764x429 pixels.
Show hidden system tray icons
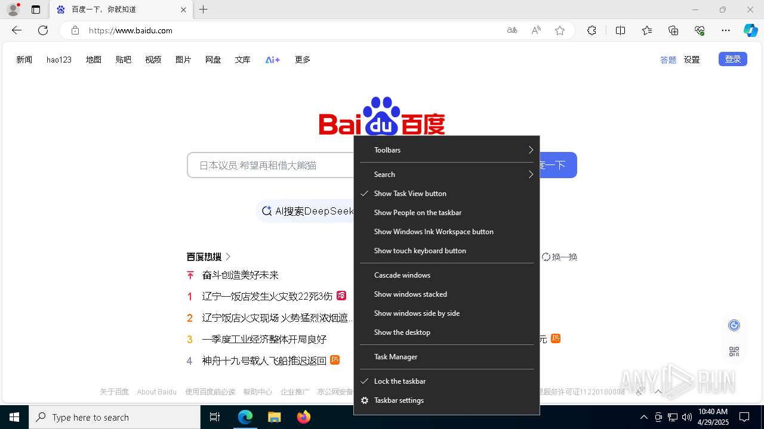tap(643, 417)
